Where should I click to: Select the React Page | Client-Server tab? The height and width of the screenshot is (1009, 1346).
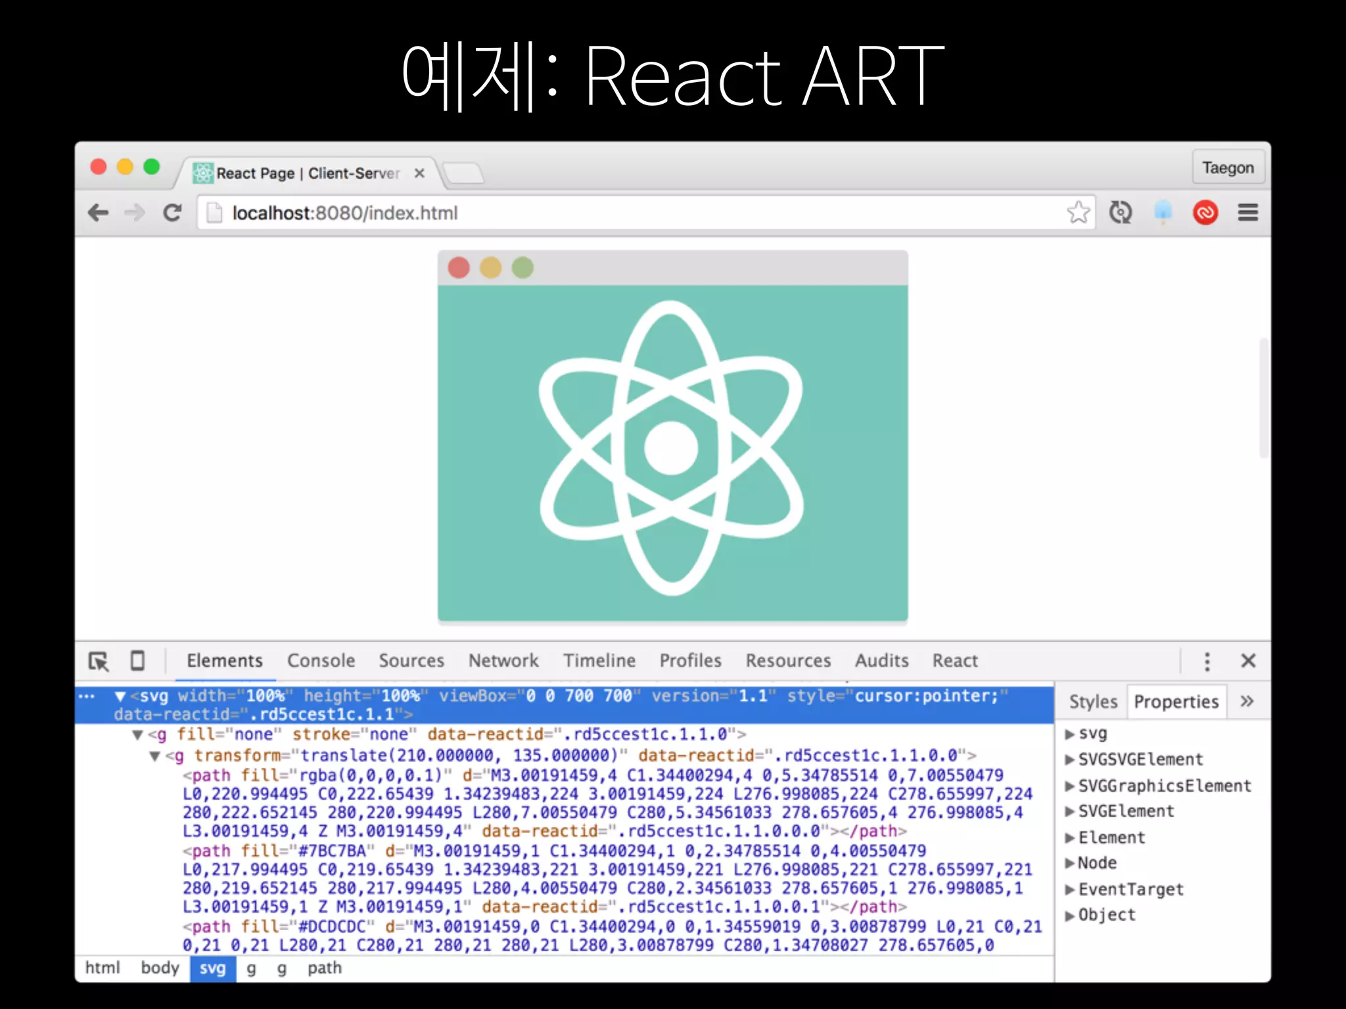pos(308,173)
